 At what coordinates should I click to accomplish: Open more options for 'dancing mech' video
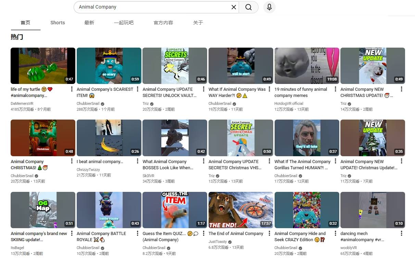click(401, 234)
